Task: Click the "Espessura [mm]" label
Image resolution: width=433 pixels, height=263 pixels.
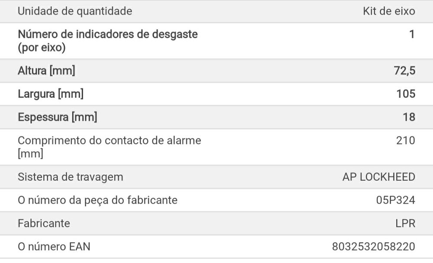Action: 57,117
